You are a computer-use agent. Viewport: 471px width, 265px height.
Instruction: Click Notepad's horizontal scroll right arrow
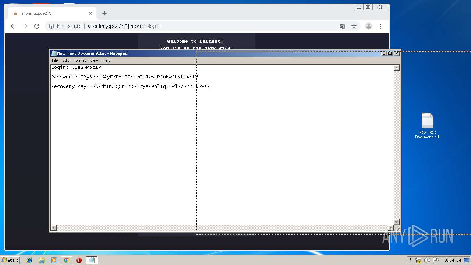point(391,228)
